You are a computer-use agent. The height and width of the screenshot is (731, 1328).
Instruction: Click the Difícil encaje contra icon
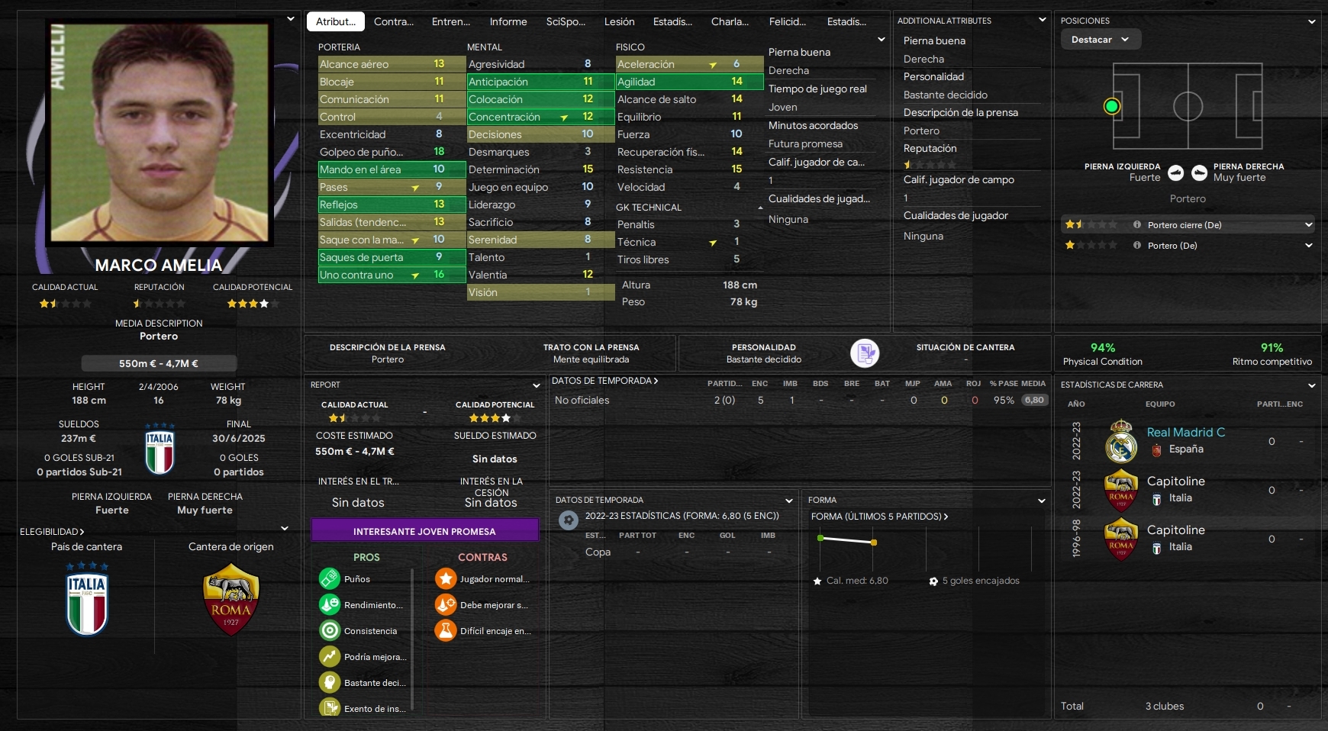coord(446,630)
